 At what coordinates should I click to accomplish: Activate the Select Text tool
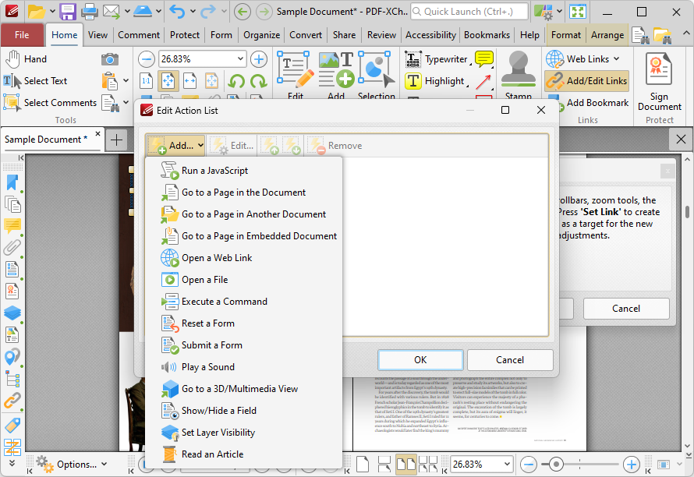pyautogui.click(x=35, y=81)
